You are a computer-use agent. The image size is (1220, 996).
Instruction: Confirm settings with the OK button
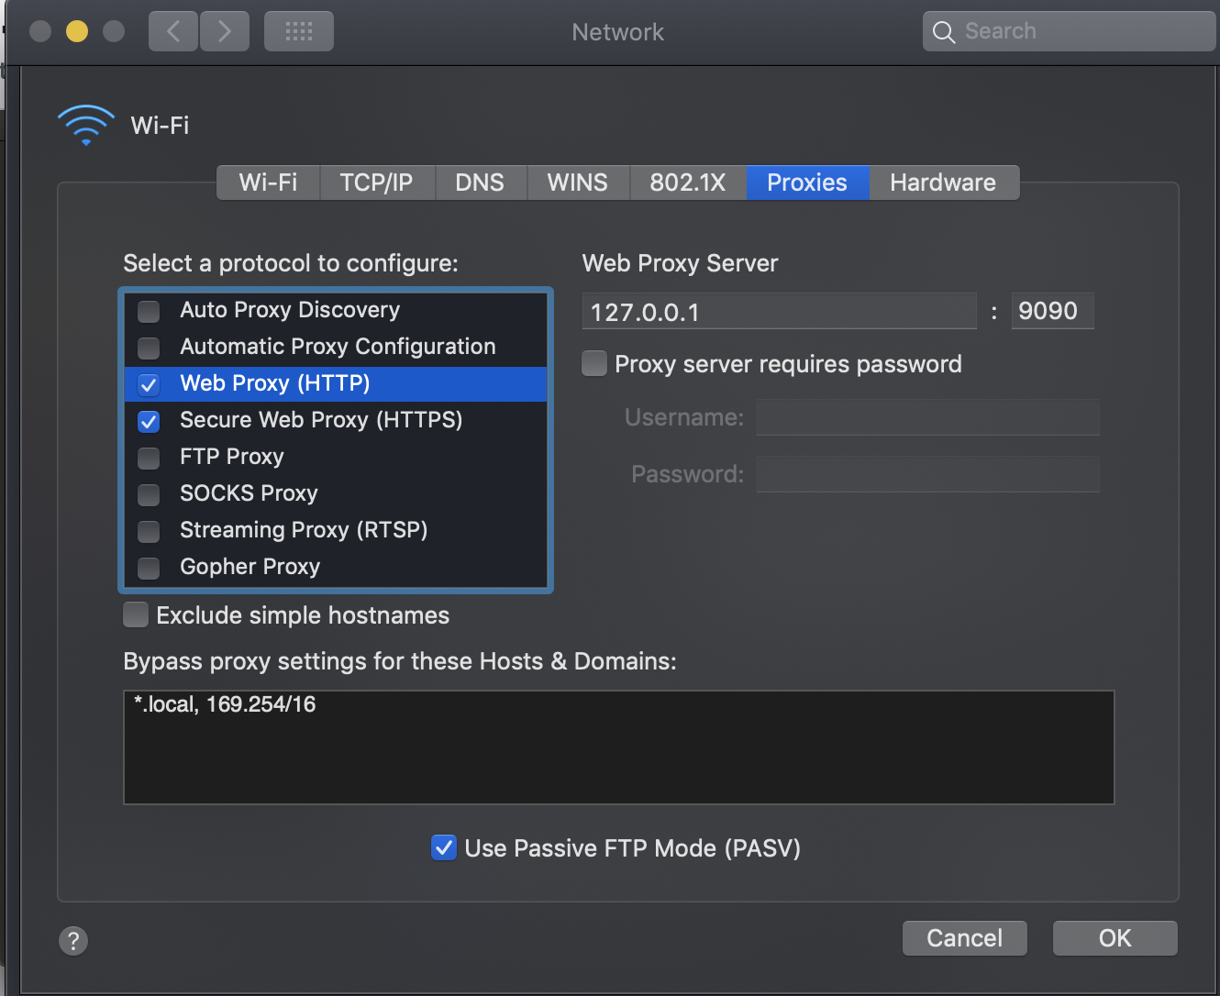(x=1115, y=938)
